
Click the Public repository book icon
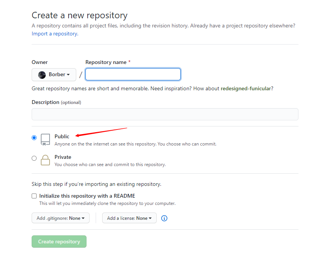coord(45,139)
